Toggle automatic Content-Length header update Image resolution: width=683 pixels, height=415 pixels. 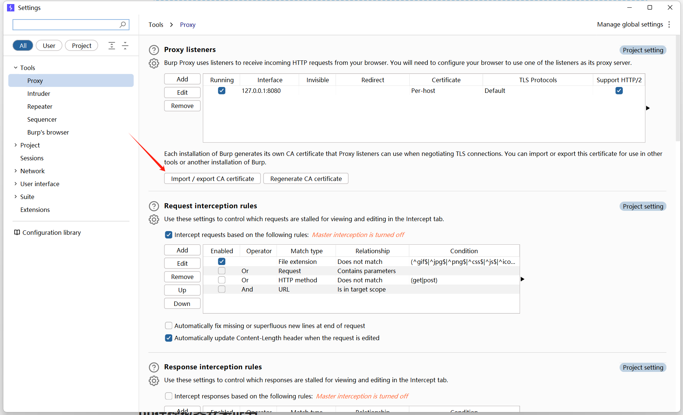click(169, 338)
